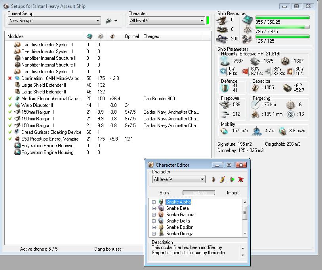Toggle the Dread Guristas Cloaking Device checkmark
The height and width of the screenshot is (270, 322).
coord(10,132)
